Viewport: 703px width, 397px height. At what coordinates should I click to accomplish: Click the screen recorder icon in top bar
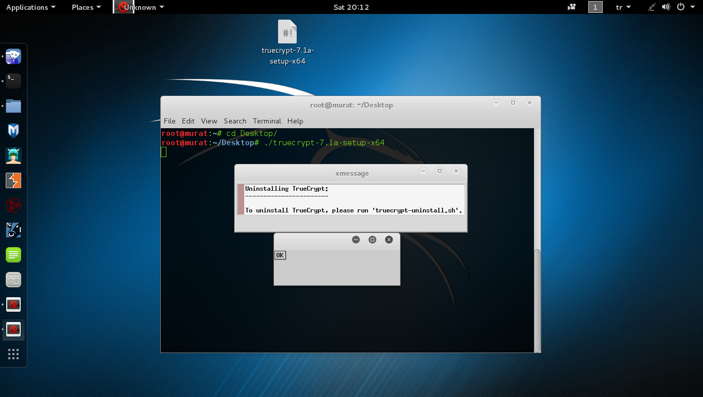(572, 7)
